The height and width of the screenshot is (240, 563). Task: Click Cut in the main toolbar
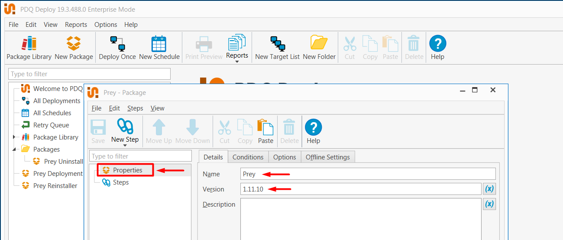tap(349, 48)
